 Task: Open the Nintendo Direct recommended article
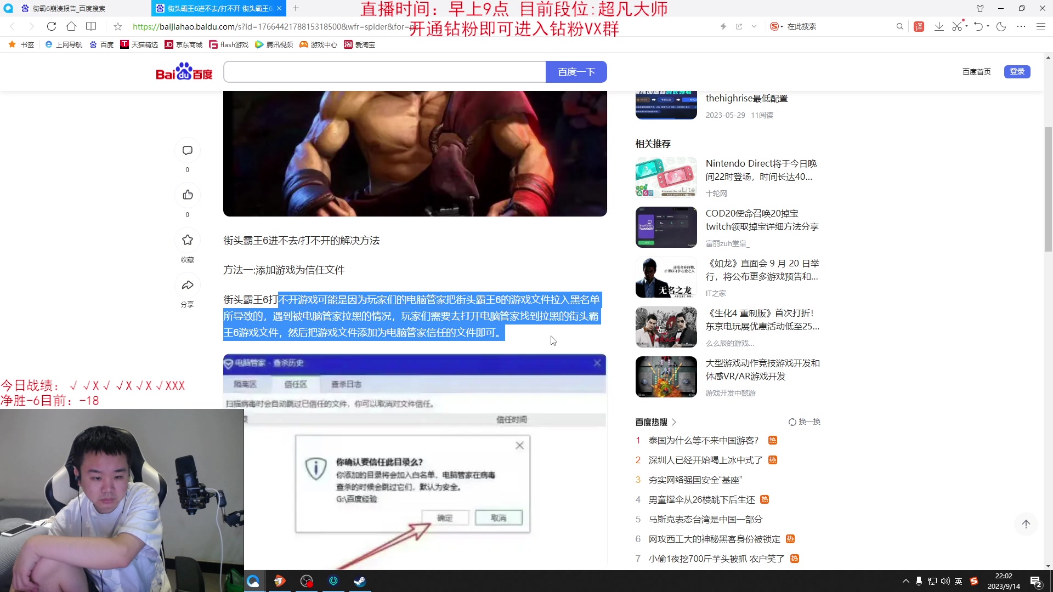[x=761, y=170]
